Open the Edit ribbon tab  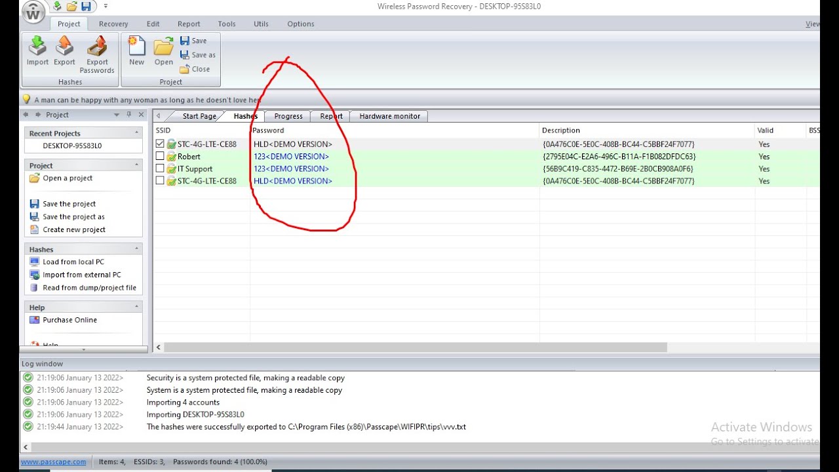coord(153,24)
